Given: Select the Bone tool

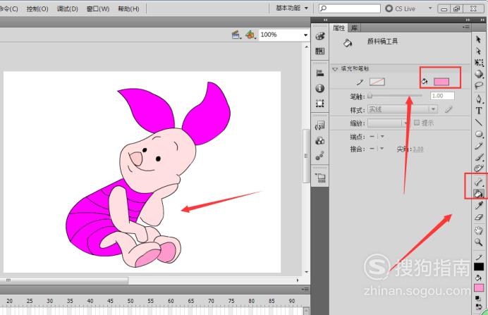Looking at the screenshot, I should coord(479,183).
